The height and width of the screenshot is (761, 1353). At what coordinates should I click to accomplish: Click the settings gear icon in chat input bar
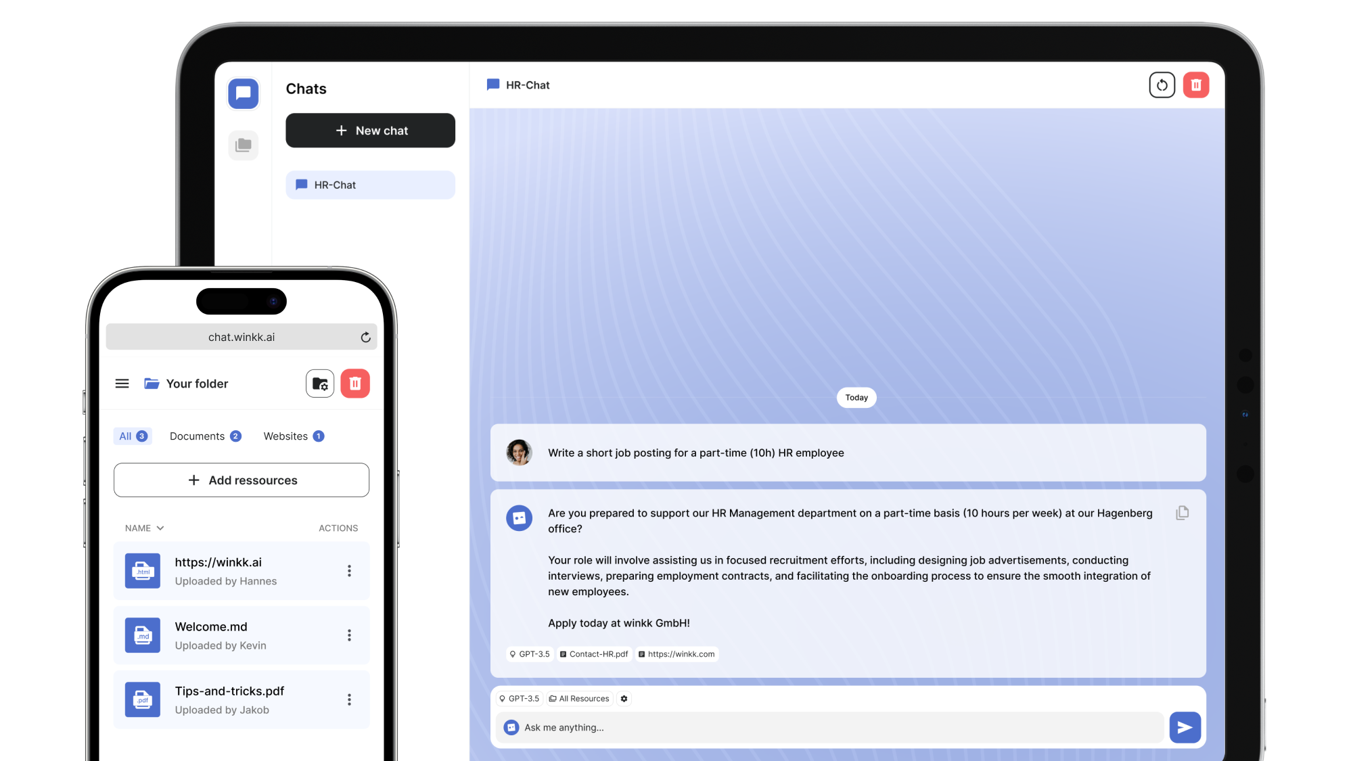pos(624,698)
